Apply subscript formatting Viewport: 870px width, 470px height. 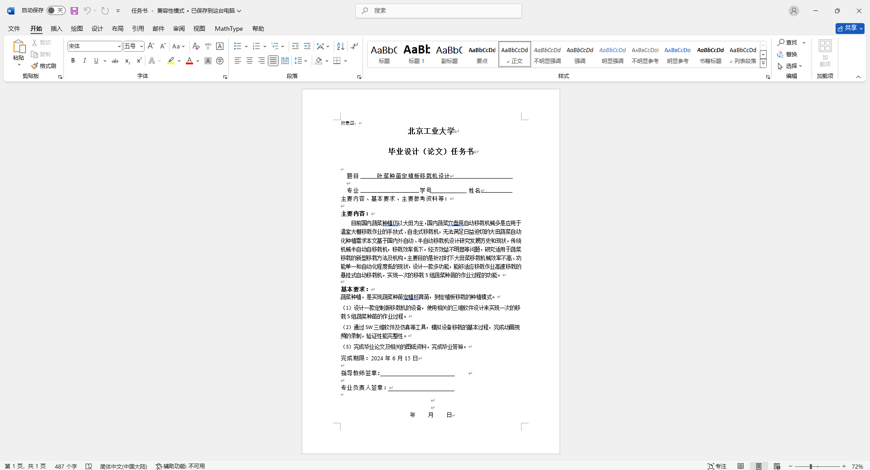[x=127, y=61]
